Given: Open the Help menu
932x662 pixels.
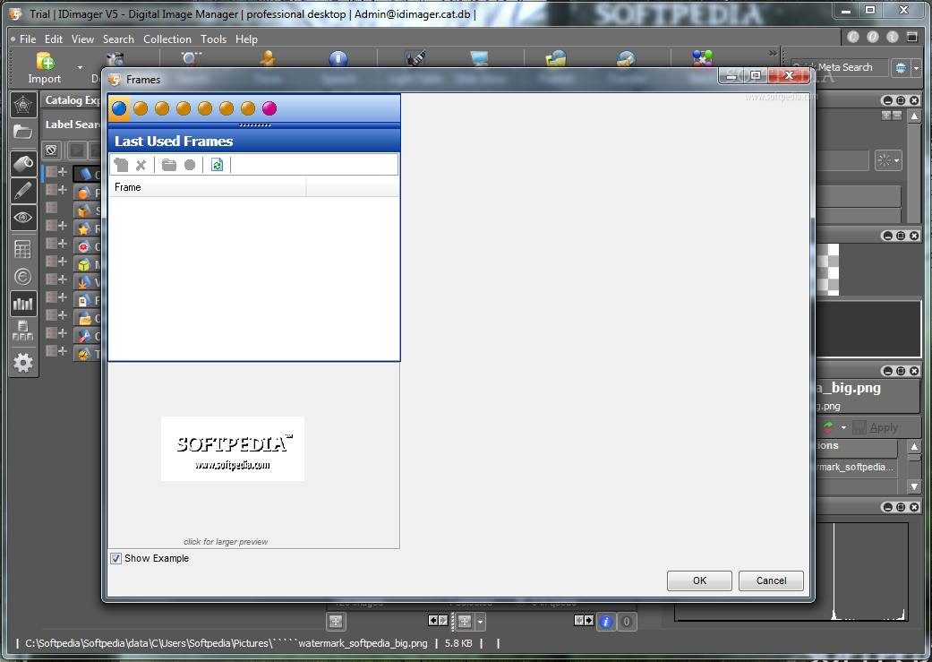Looking at the screenshot, I should pyautogui.click(x=246, y=39).
